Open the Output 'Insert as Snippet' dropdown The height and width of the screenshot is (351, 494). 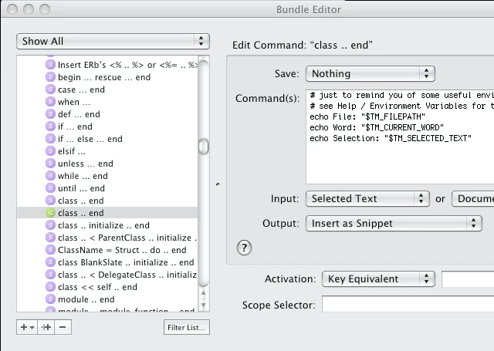tap(394, 224)
